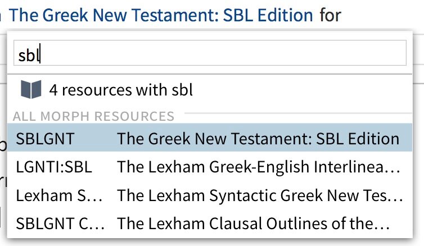
Task: Click the ALL MORPH RESOURCES section header
Action: click(93, 116)
